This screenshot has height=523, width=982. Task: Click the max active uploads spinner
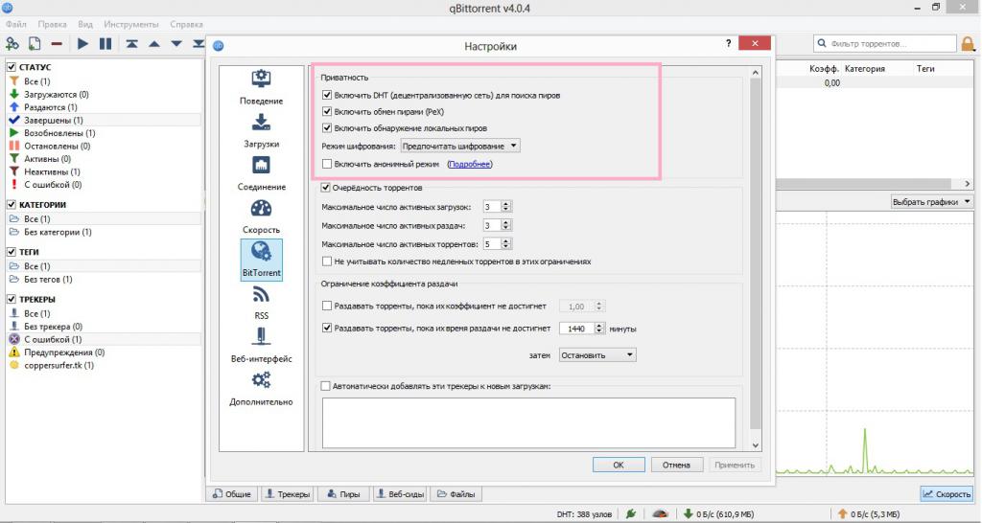coord(498,225)
